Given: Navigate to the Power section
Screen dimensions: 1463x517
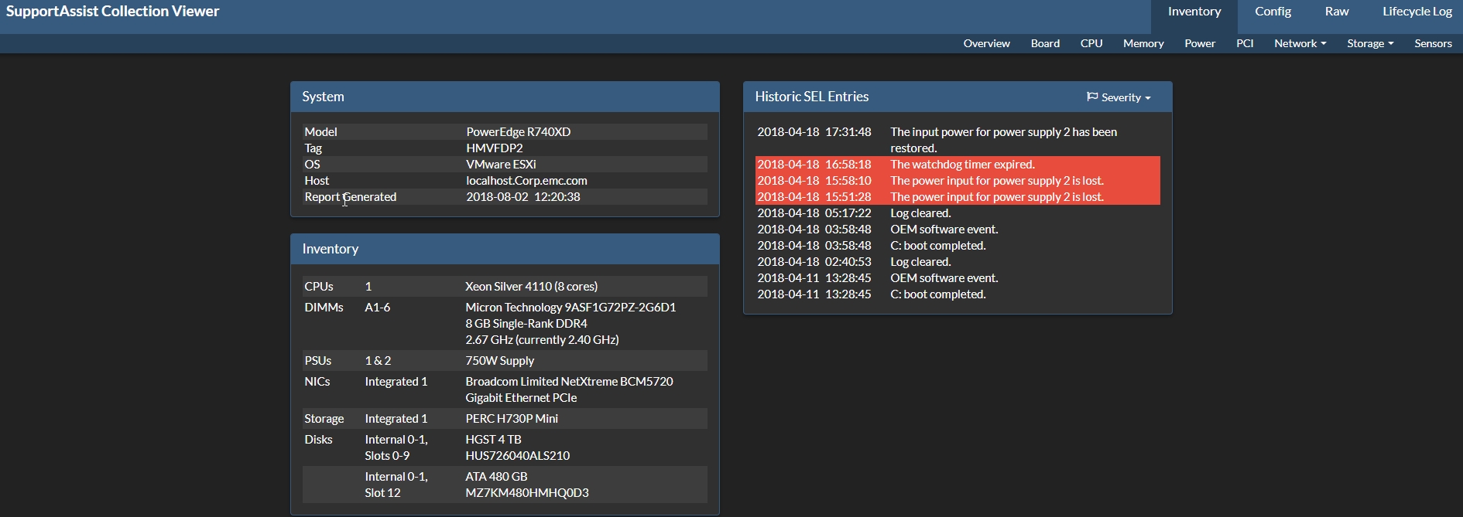Looking at the screenshot, I should (x=1199, y=43).
